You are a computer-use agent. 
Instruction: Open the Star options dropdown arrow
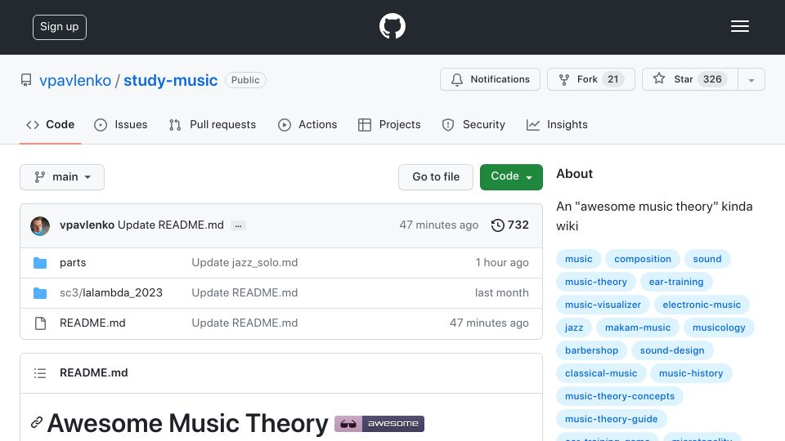coord(751,79)
